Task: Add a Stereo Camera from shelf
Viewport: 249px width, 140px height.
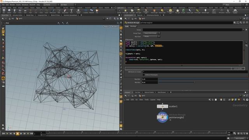Action: [x=214, y=11]
